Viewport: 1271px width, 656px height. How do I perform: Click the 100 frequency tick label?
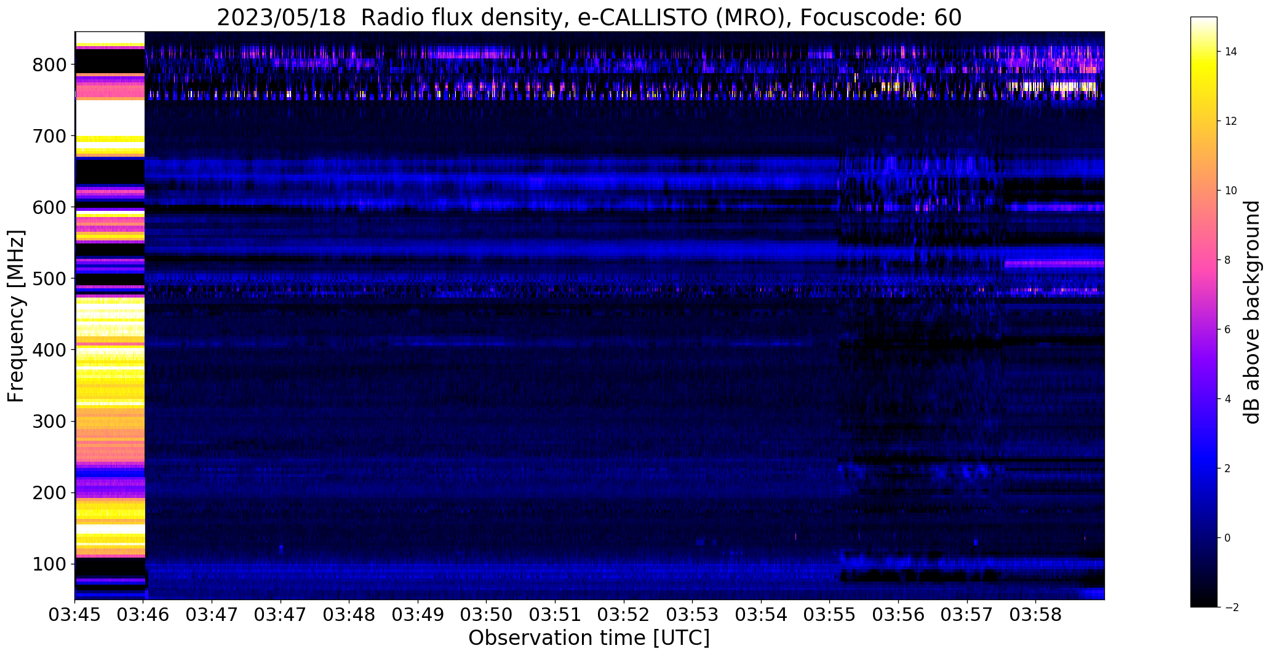click(49, 564)
